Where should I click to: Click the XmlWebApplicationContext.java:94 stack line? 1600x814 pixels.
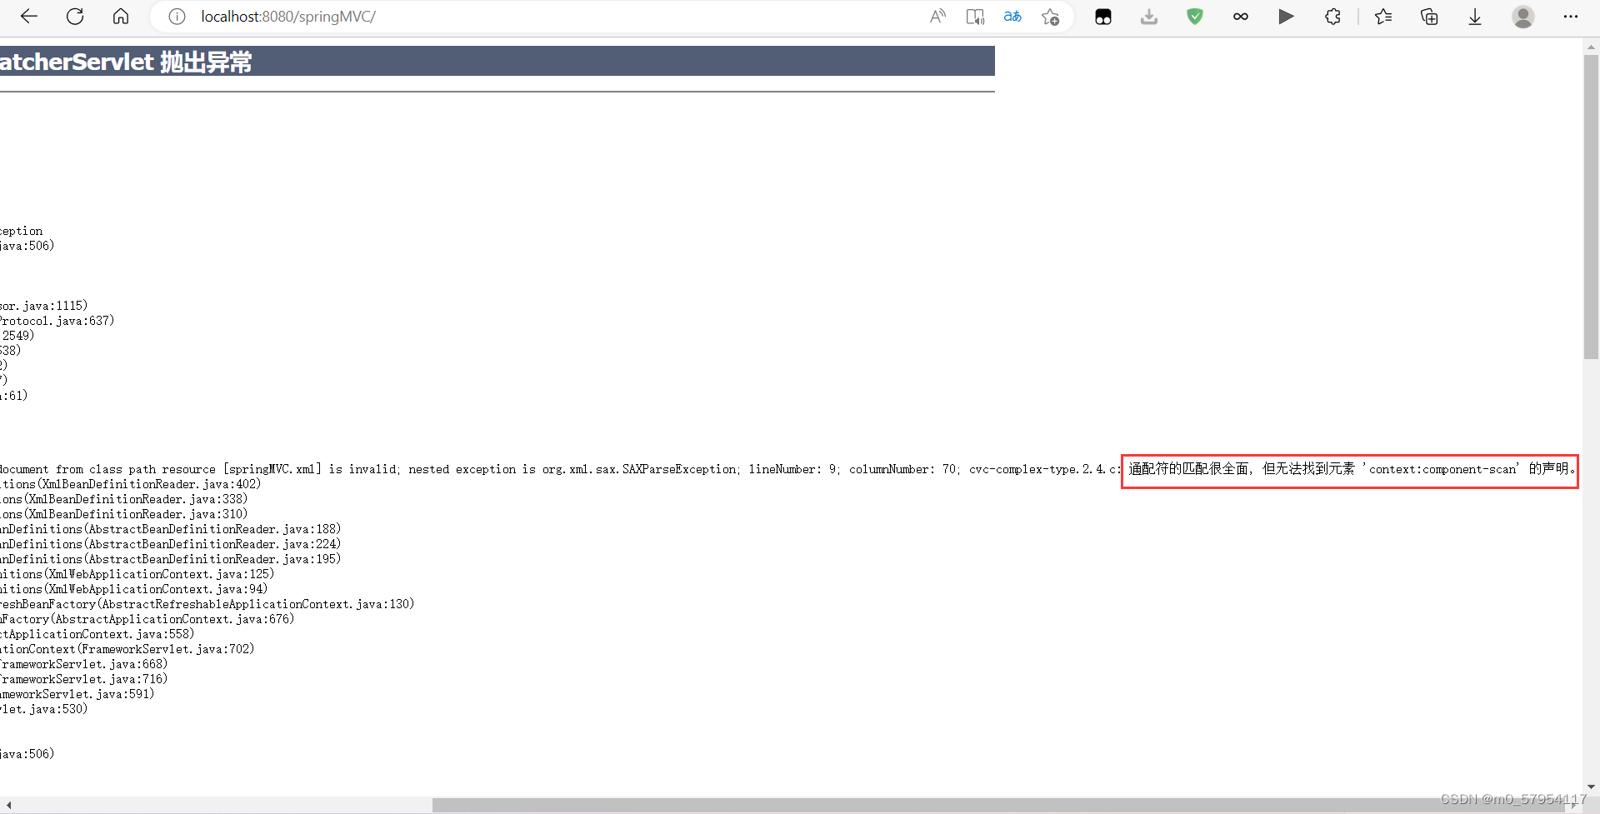pos(134,589)
